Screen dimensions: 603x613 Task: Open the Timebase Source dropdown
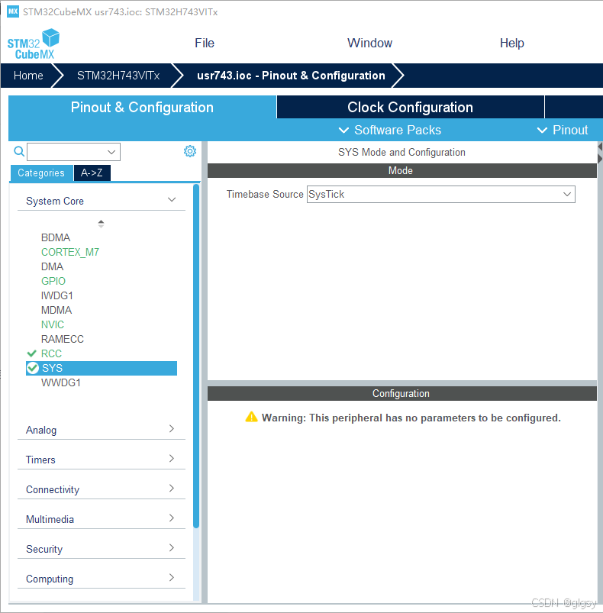coord(441,195)
